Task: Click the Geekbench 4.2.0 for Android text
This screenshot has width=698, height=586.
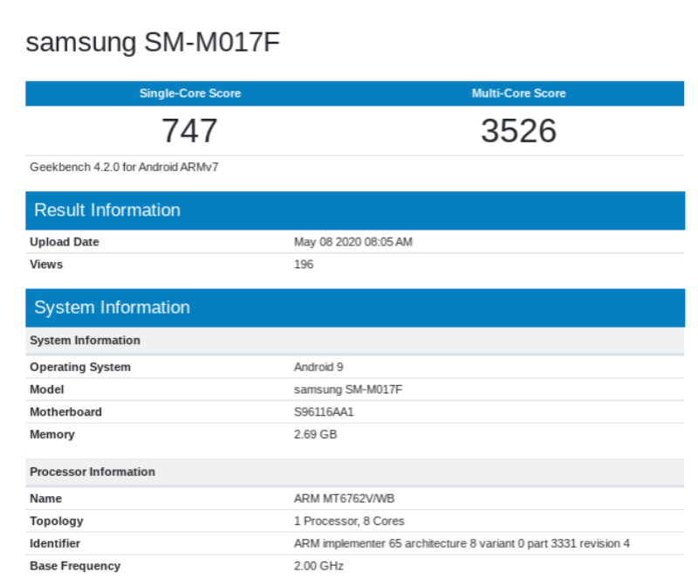Action: click(124, 167)
